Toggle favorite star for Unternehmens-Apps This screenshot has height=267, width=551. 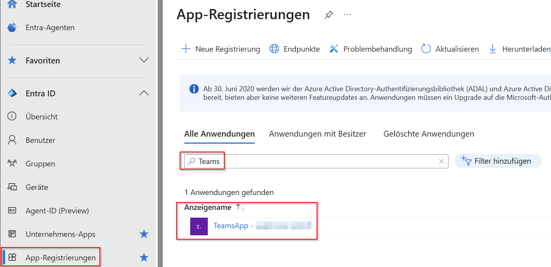144,234
